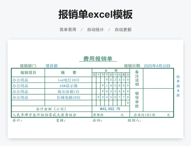Click the 复核: signature label

[61, 120]
